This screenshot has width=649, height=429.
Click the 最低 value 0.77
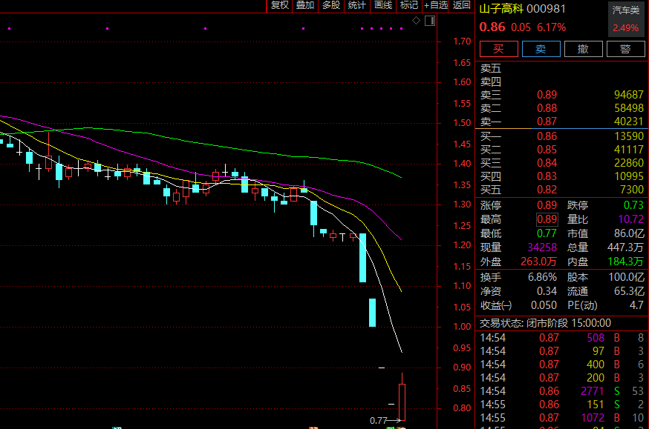click(547, 233)
